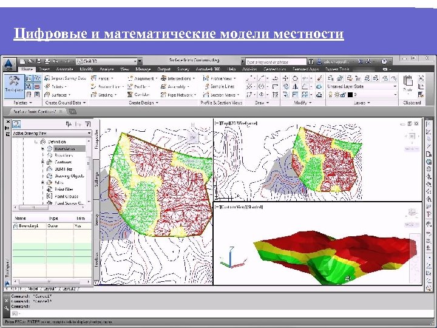Toggle the layer 0 lock icon
This screenshot has height=328, width=437.
344,95
